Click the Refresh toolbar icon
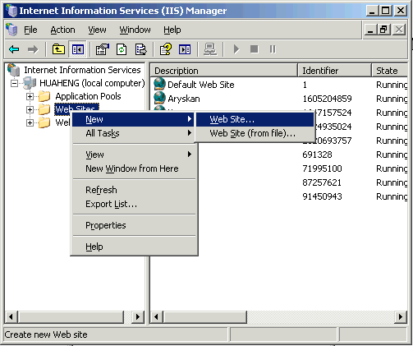 122,49
